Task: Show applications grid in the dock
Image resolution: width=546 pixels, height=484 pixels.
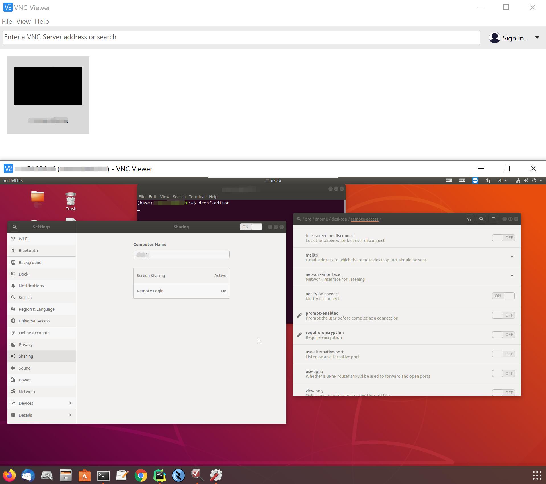Action: tap(537, 475)
